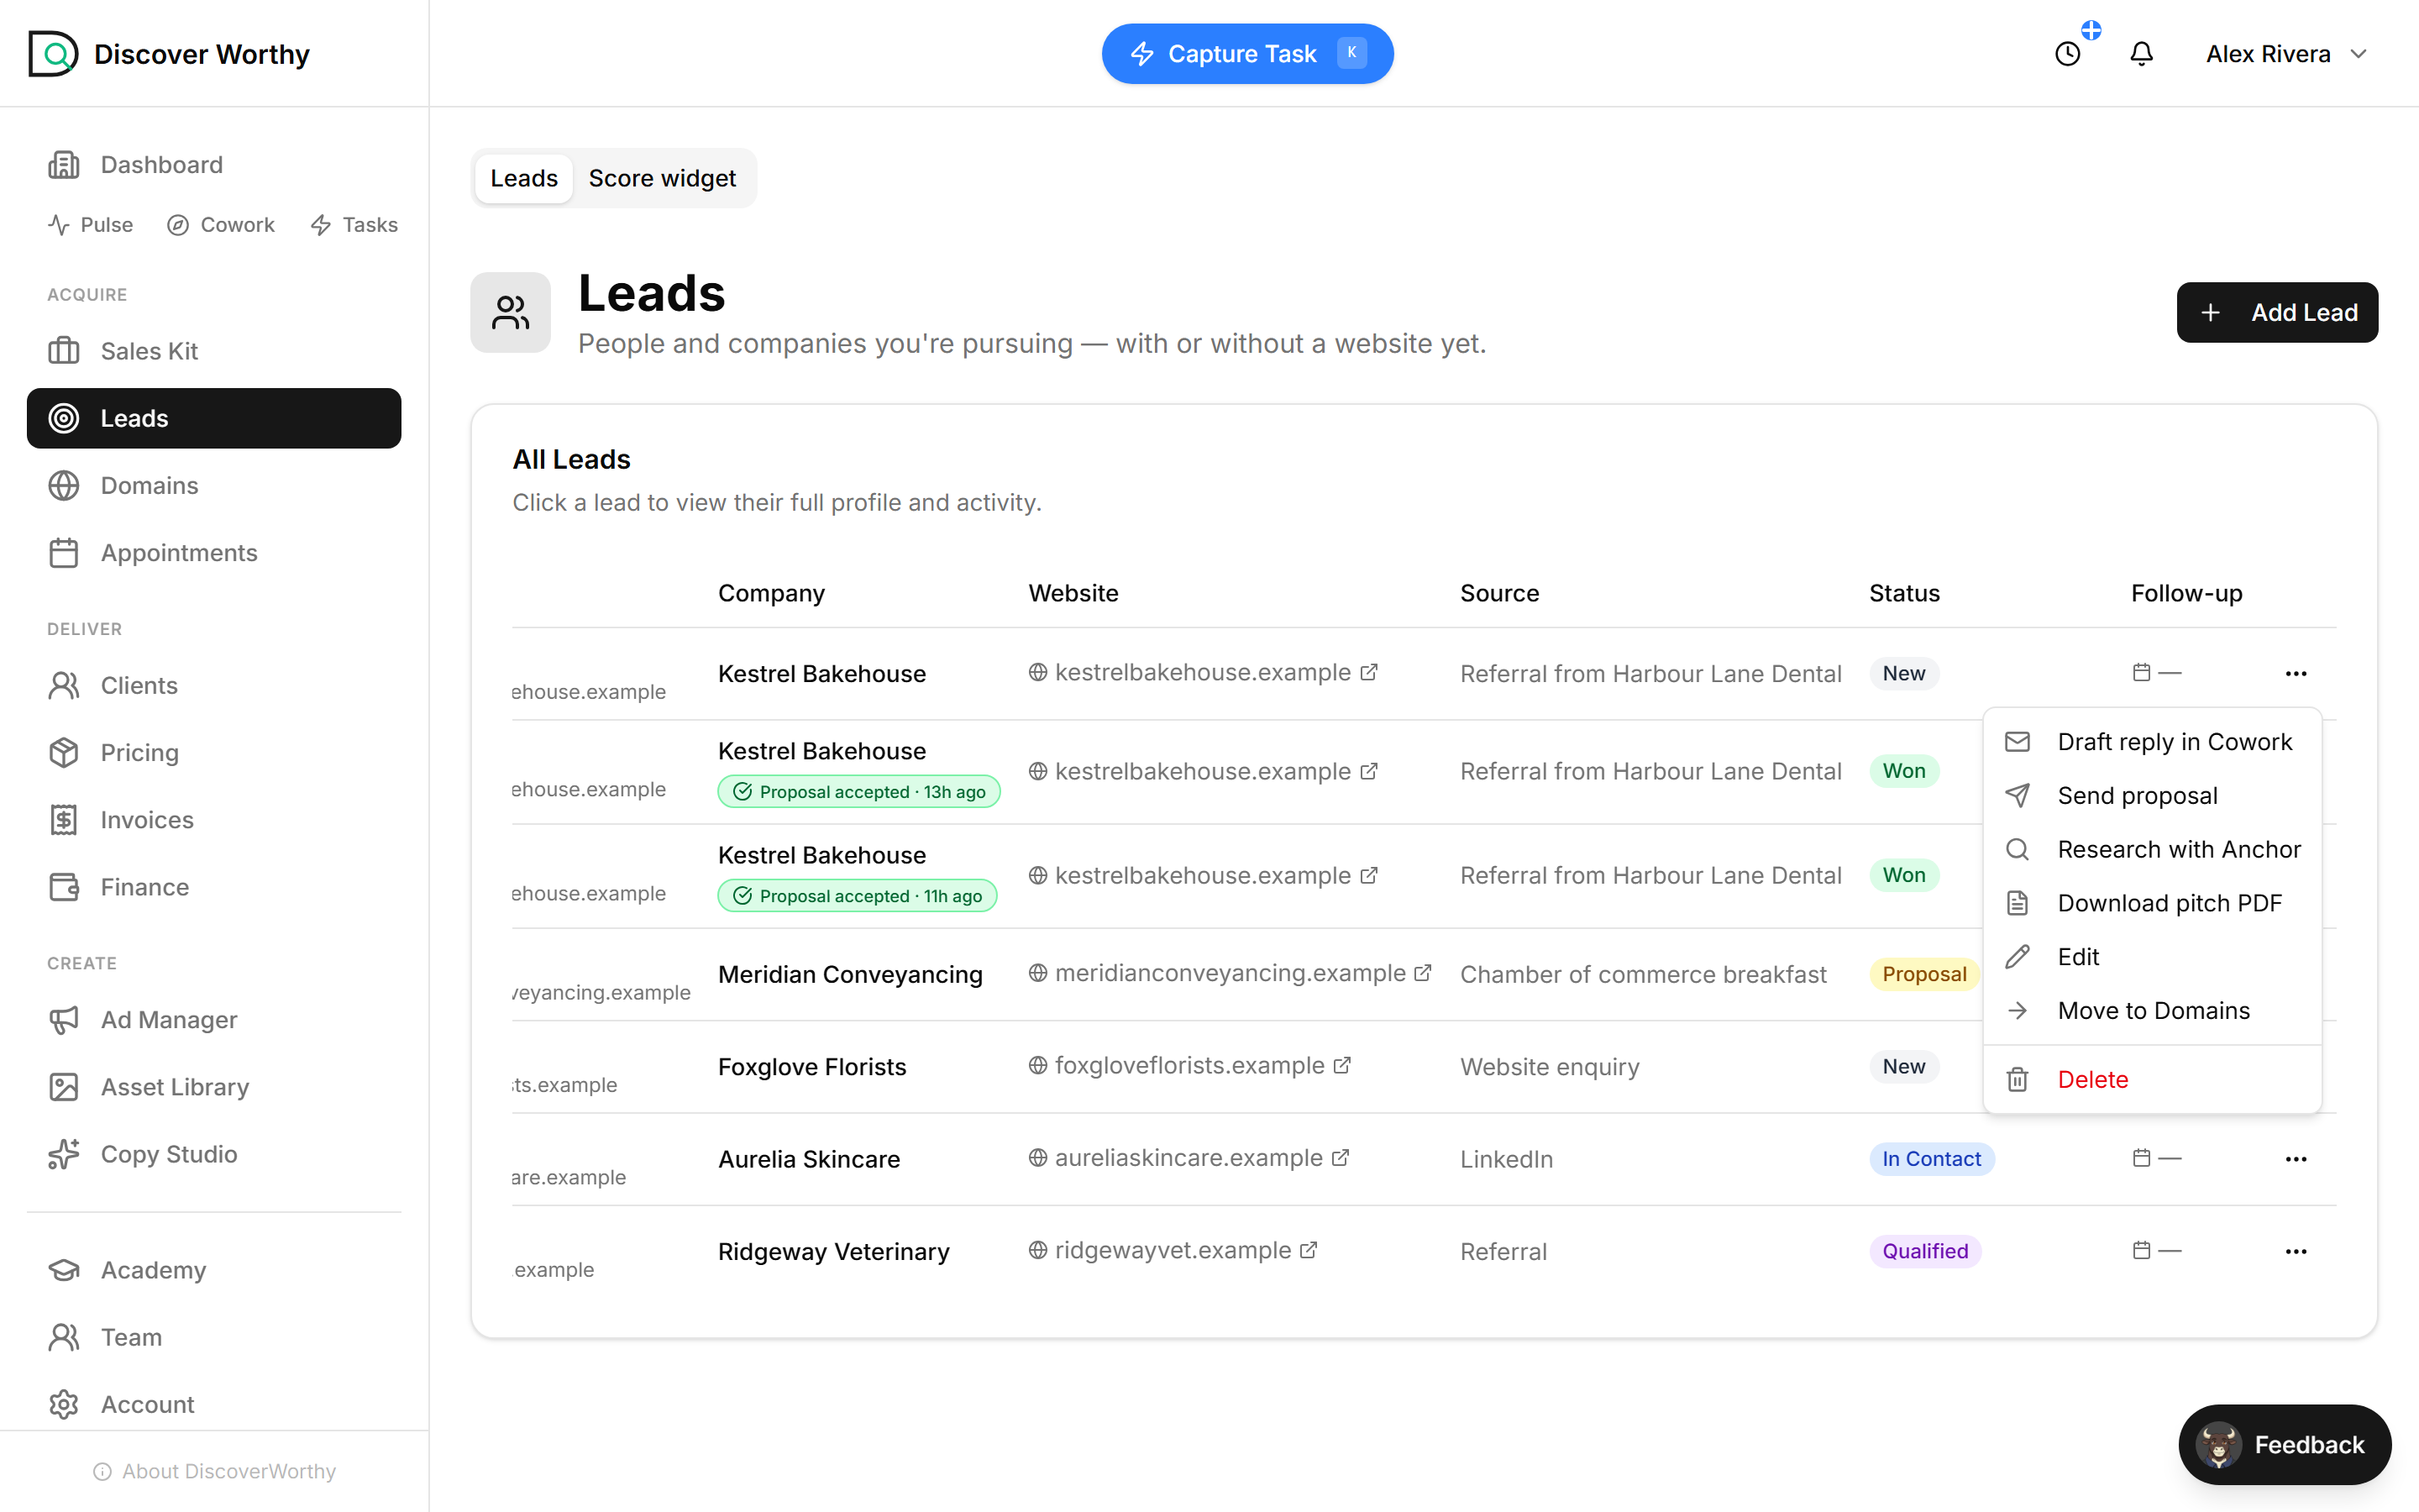Open Pricing in the sidebar
The width and height of the screenshot is (2419, 1512).
[x=214, y=753]
